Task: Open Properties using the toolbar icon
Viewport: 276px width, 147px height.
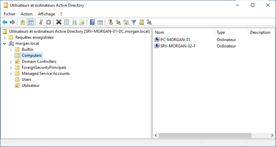Action: 67,22
